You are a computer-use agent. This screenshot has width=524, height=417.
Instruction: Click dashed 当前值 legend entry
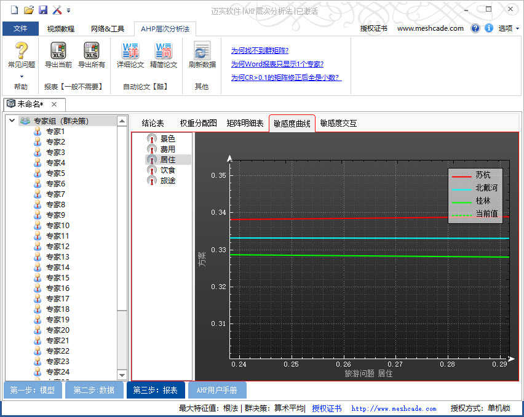tap(475, 214)
